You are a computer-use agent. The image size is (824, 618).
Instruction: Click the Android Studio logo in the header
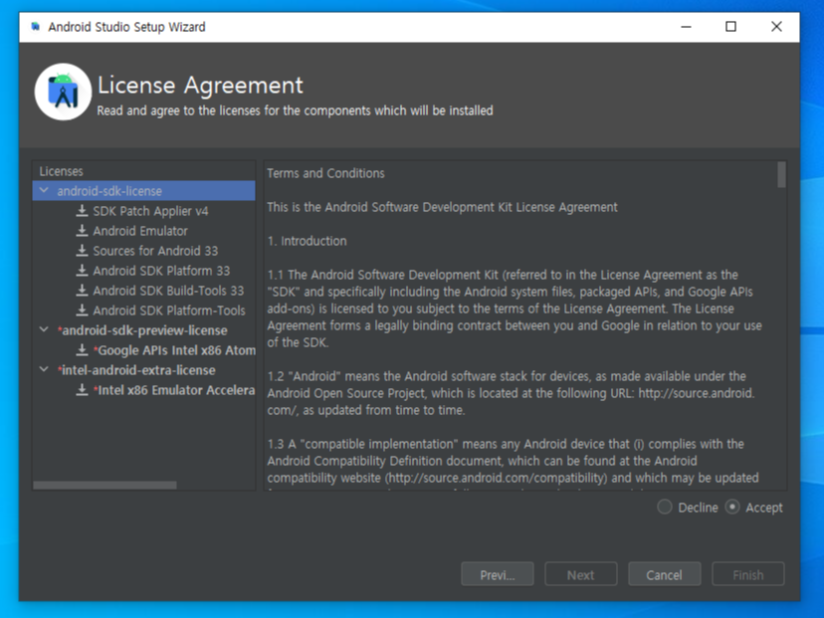click(63, 92)
